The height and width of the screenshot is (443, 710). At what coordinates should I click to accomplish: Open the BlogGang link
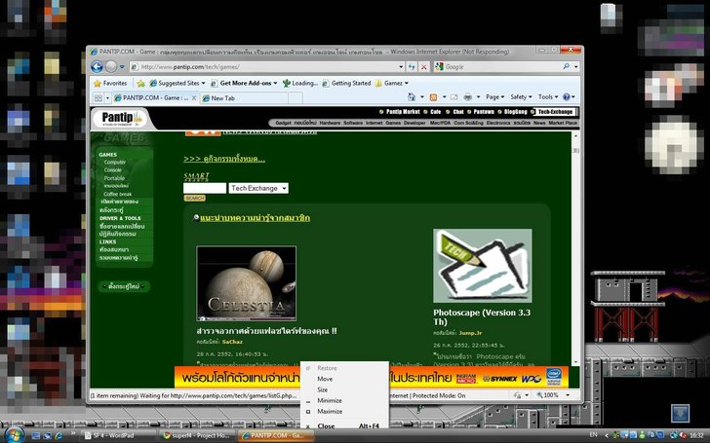515,112
